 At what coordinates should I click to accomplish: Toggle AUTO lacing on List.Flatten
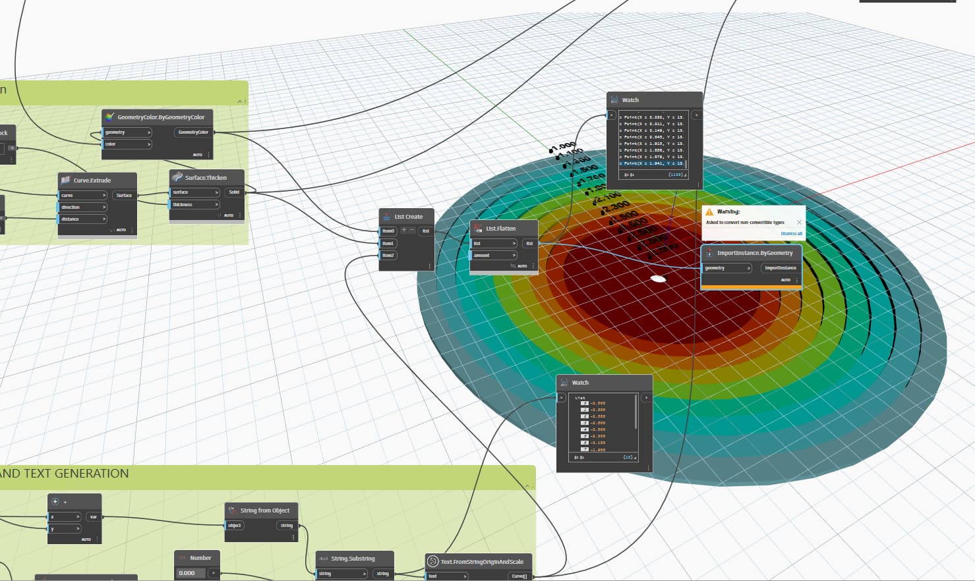pyautogui.click(x=522, y=265)
